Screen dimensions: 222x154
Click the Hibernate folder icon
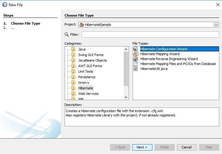point(74,88)
